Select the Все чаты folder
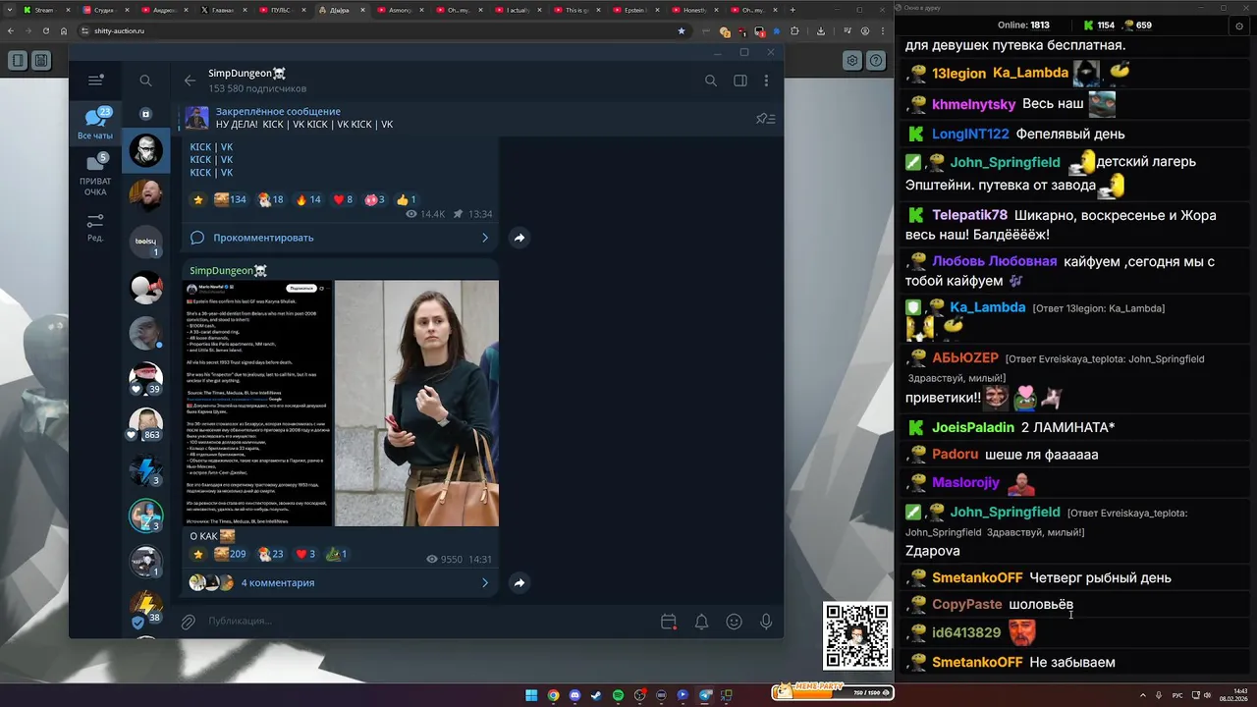This screenshot has height=707, width=1257. (x=95, y=124)
